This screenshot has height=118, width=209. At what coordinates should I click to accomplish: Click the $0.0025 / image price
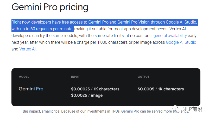[87, 95]
